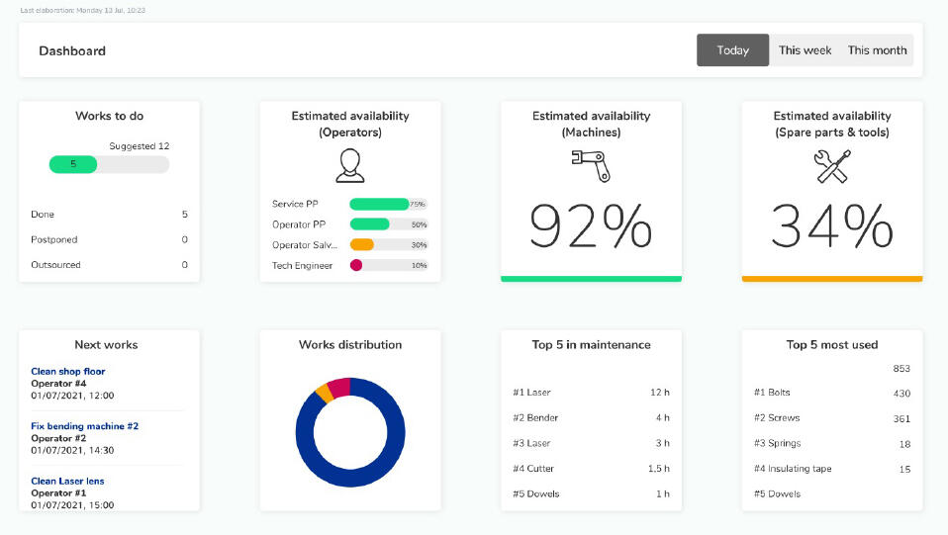The image size is (948, 535).
Task: Click the Operator Salv orange availability bar
Action: (x=387, y=245)
